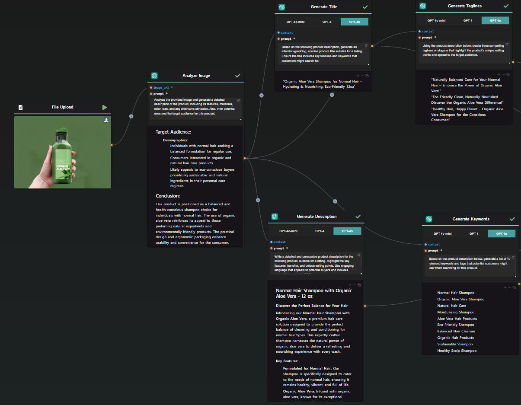521x405 pixels.
Task: Click the green checkmark on Generate Keywords node
Action: coord(512,219)
